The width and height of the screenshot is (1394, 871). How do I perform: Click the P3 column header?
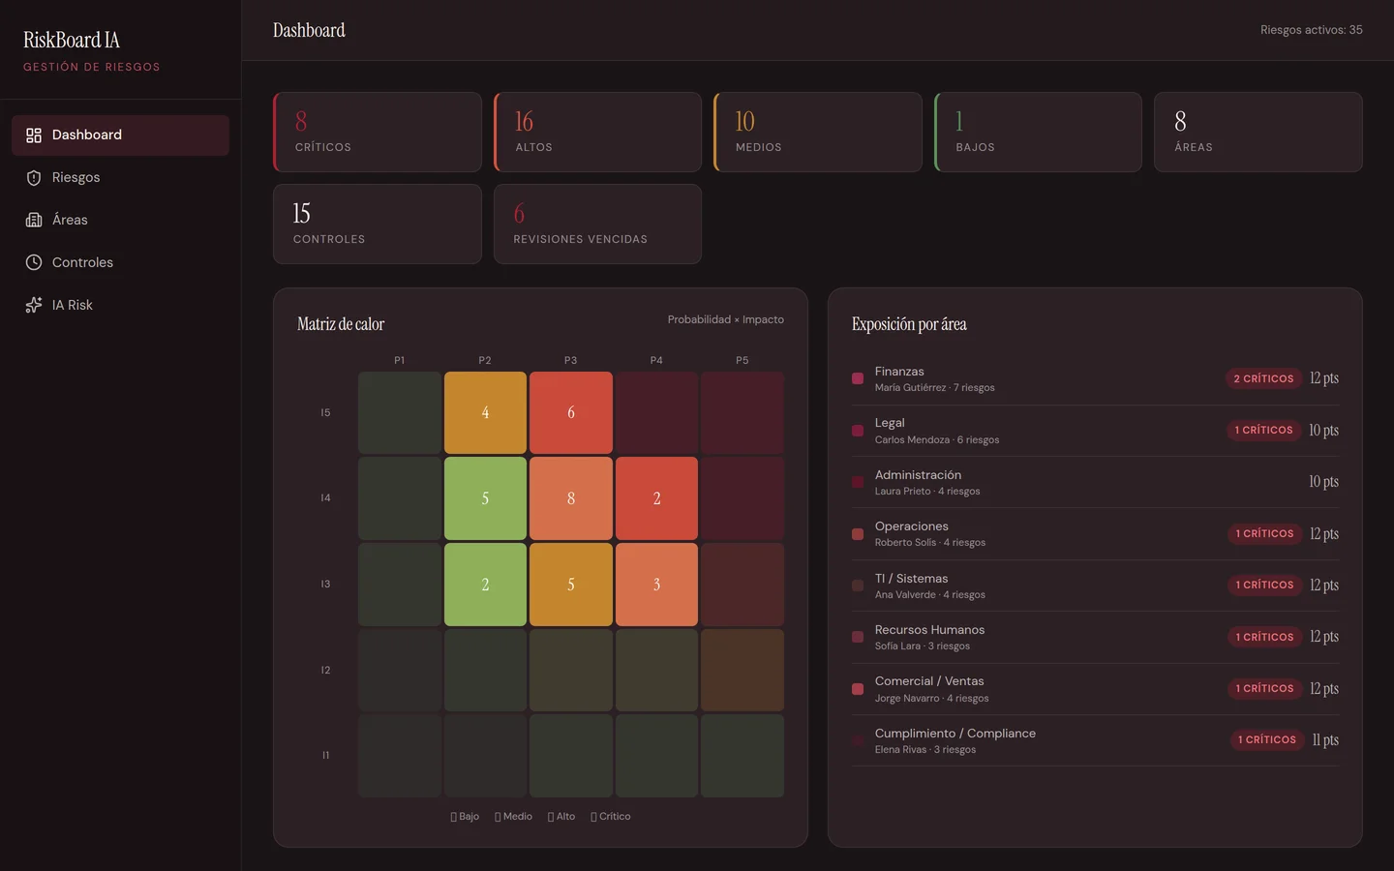(571, 360)
